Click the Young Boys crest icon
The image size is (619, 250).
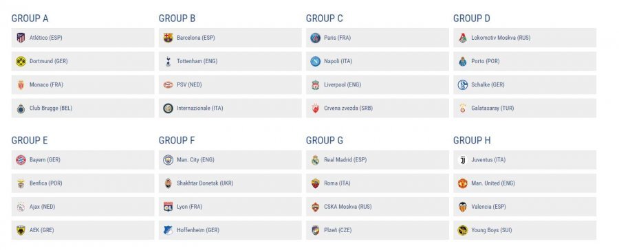[463, 230]
